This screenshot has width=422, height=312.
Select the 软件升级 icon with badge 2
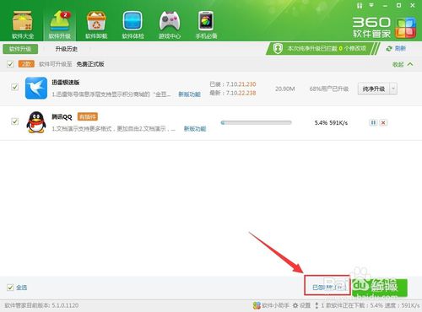point(60,24)
